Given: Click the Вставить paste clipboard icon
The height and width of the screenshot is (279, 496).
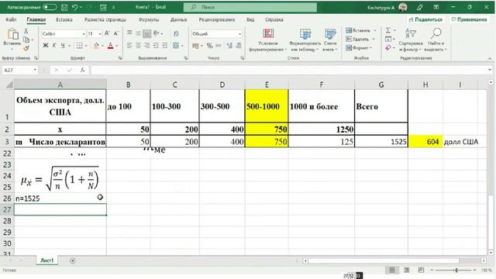Looking at the screenshot, I should [12, 34].
